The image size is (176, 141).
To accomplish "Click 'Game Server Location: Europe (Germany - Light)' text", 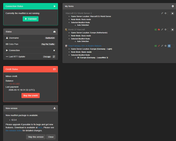I will point(91,49).
